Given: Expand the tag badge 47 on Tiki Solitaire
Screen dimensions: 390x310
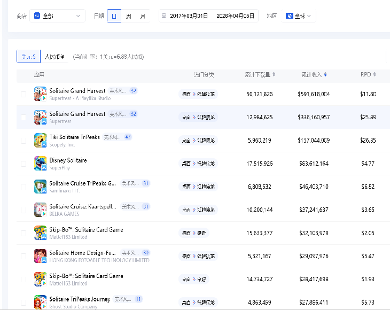Looking at the screenshot, I should pyautogui.click(x=128, y=137).
